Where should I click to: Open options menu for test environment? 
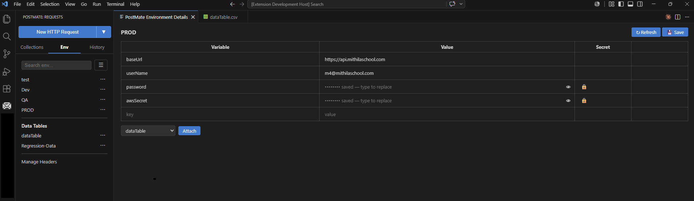tap(103, 79)
